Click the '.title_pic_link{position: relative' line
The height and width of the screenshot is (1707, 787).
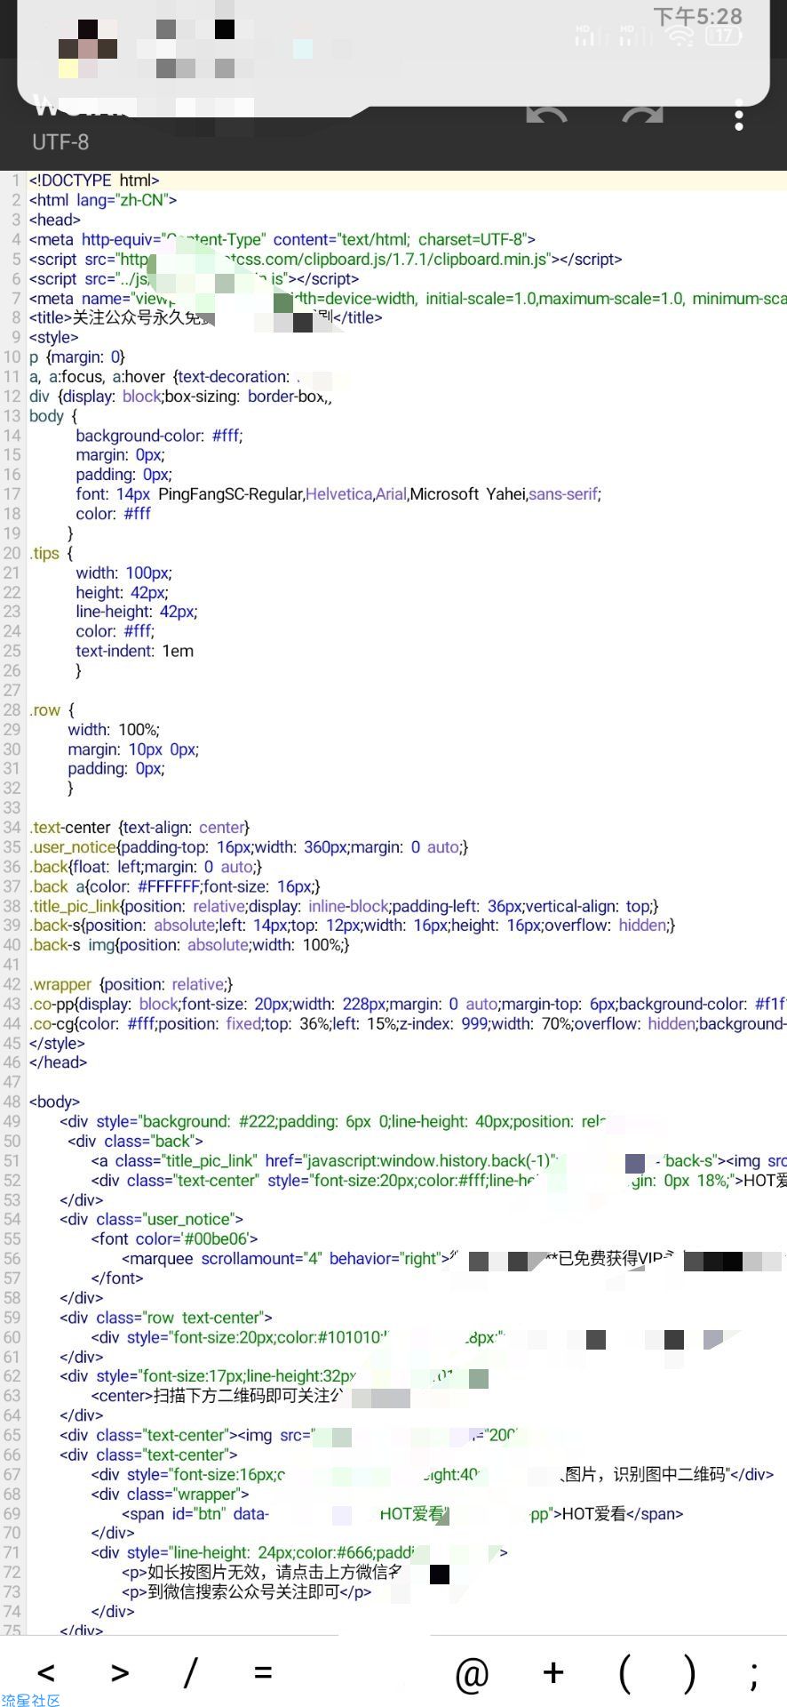tap(345, 906)
